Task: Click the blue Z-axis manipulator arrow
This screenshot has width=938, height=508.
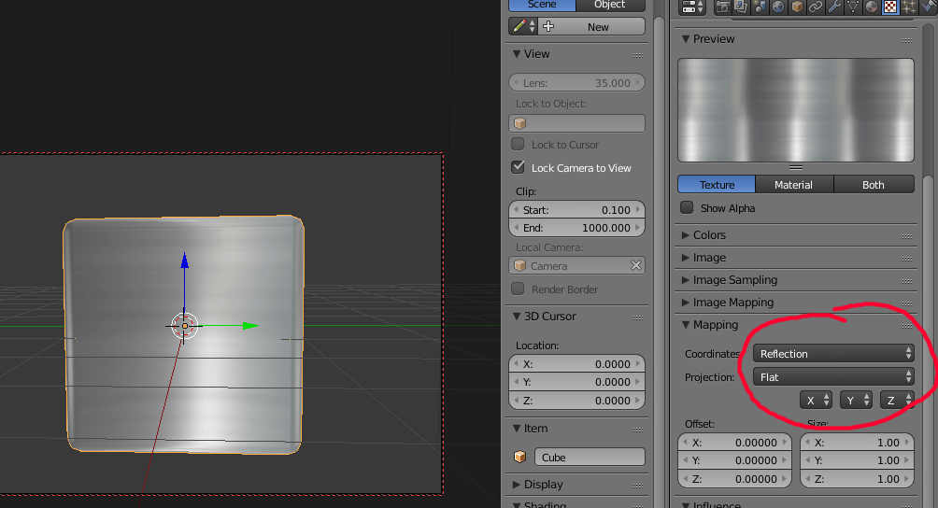Action: click(x=184, y=261)
